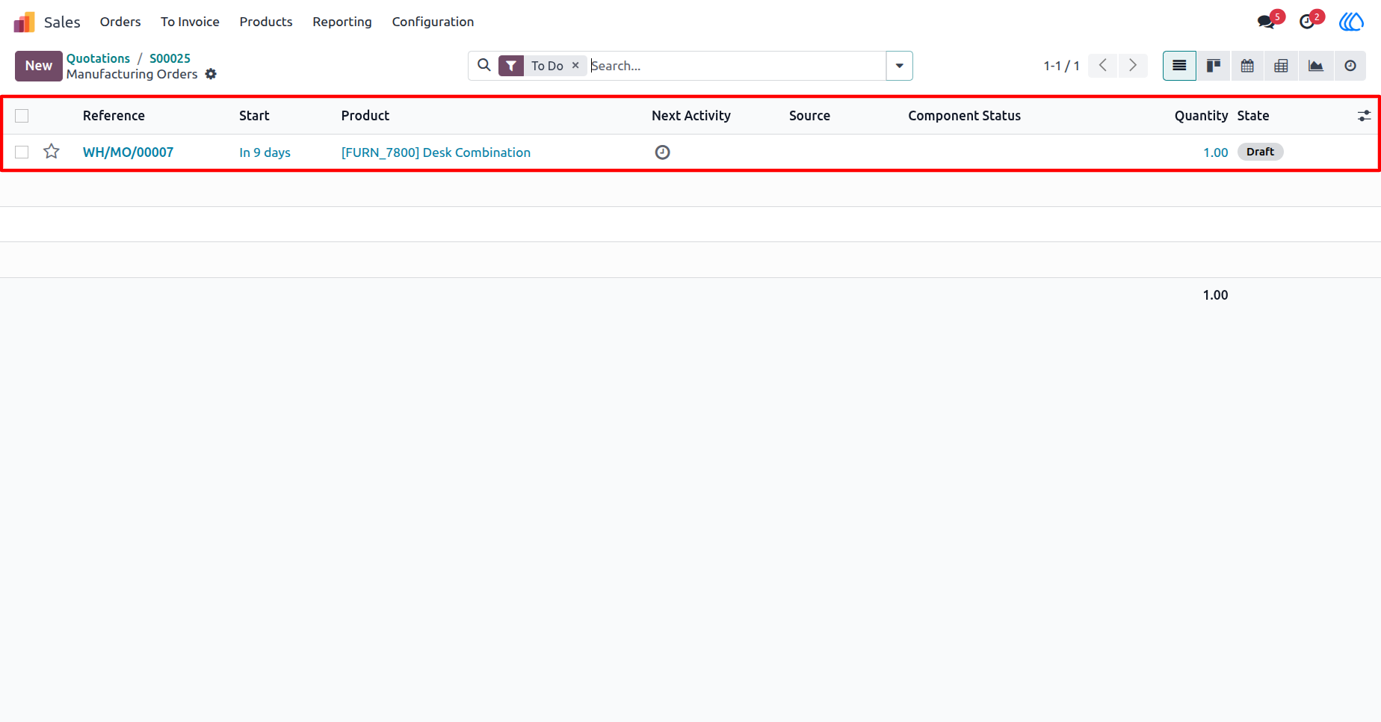The height and width of the screenshot is (722, 1381).
Task: Switch to pivot table view
Action: coord(1281,66)
